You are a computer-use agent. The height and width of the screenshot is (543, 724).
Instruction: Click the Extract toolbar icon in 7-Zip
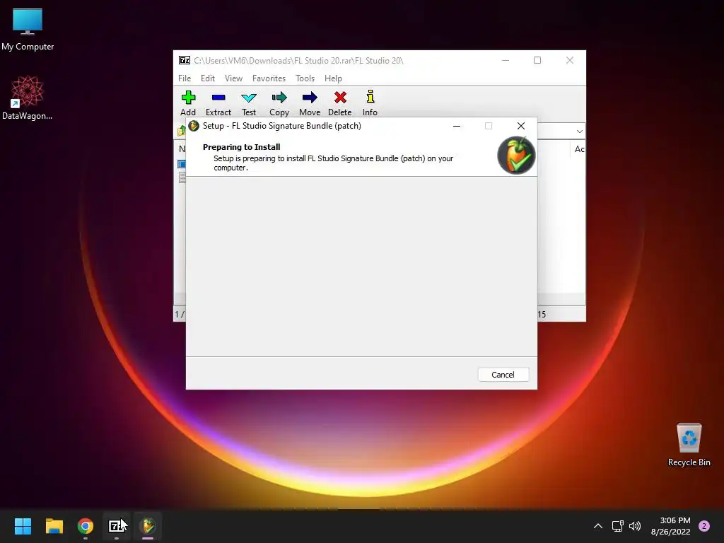(218, 103)
